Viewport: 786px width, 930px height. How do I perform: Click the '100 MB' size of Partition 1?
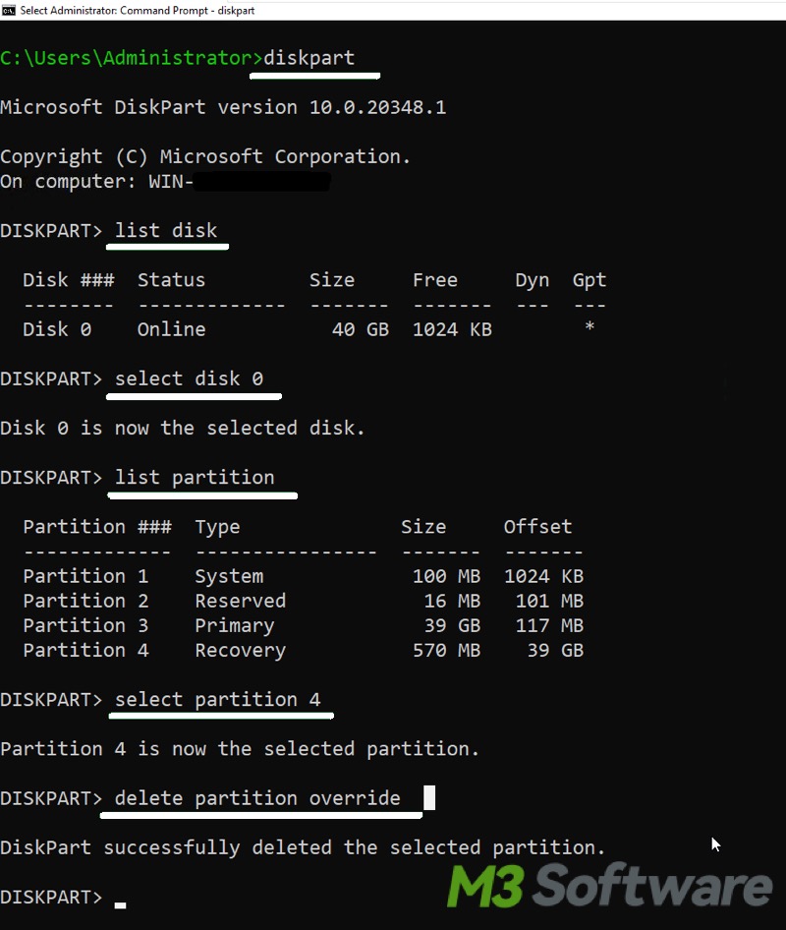pos(446,576)
